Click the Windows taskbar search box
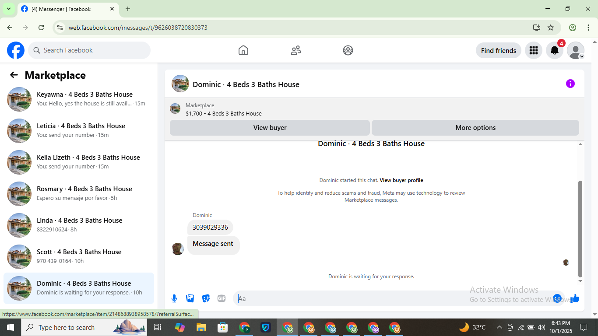Screen dimensions: 598x336 pos(84,327)
